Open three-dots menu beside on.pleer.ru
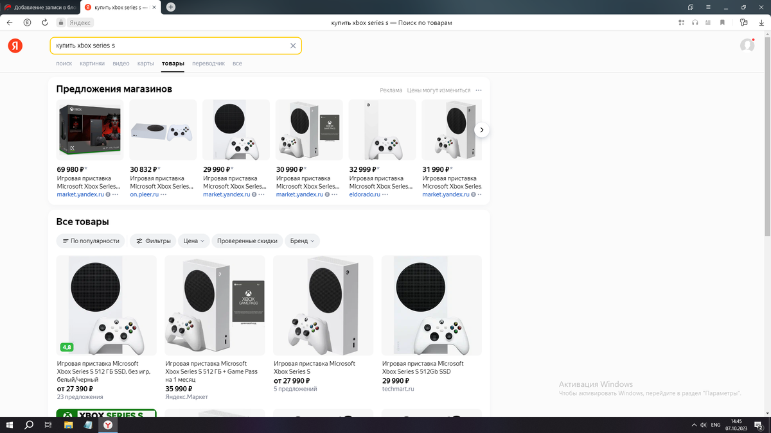 pos(164,194)
